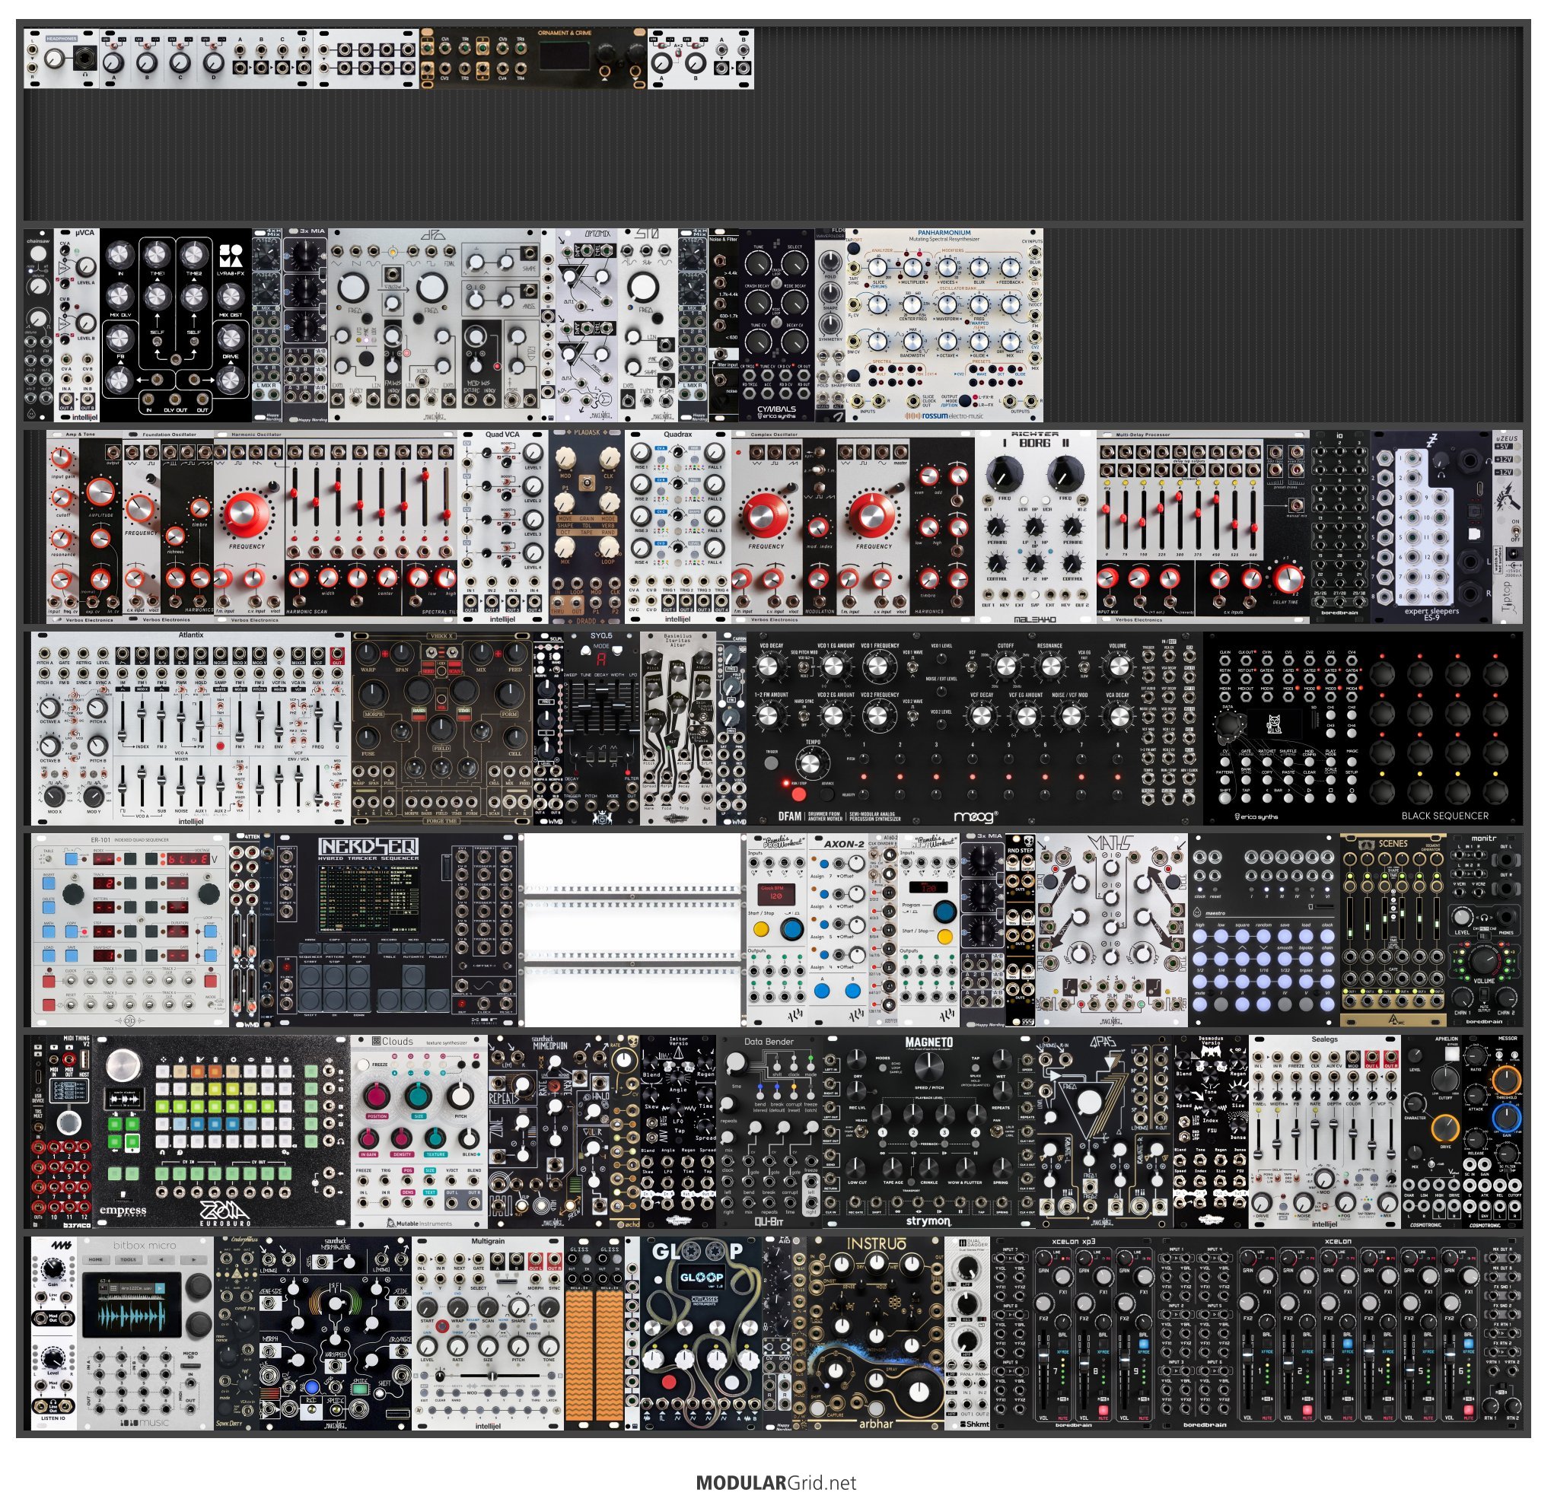This screenshot has width=1554, height=1499.
Task: Select the Make Noise STO module
Action: tap(648, 326)
